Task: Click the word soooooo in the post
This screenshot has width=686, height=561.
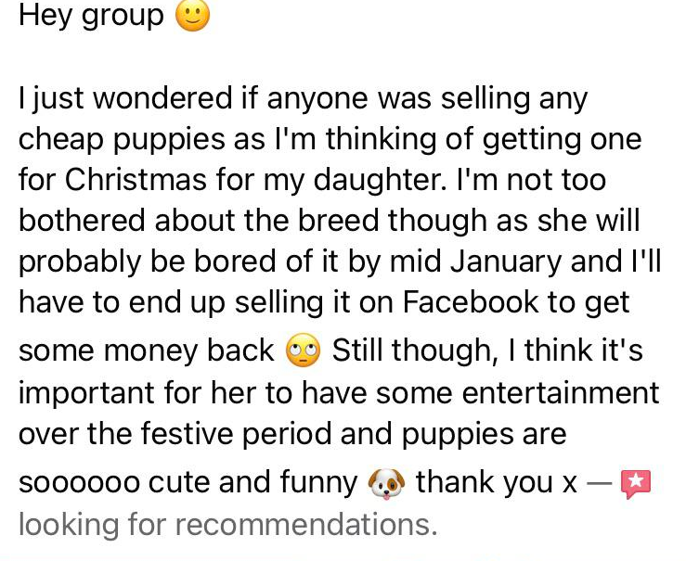Action: (79, 483)
